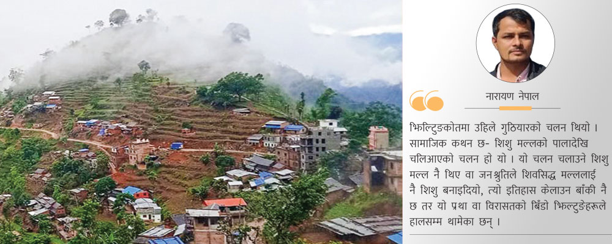Image resolution: width=612 pixels, height=244 pixels.
Task: Select the orange bar under author name
Action: pyautogui.click(x=515, y=108)
